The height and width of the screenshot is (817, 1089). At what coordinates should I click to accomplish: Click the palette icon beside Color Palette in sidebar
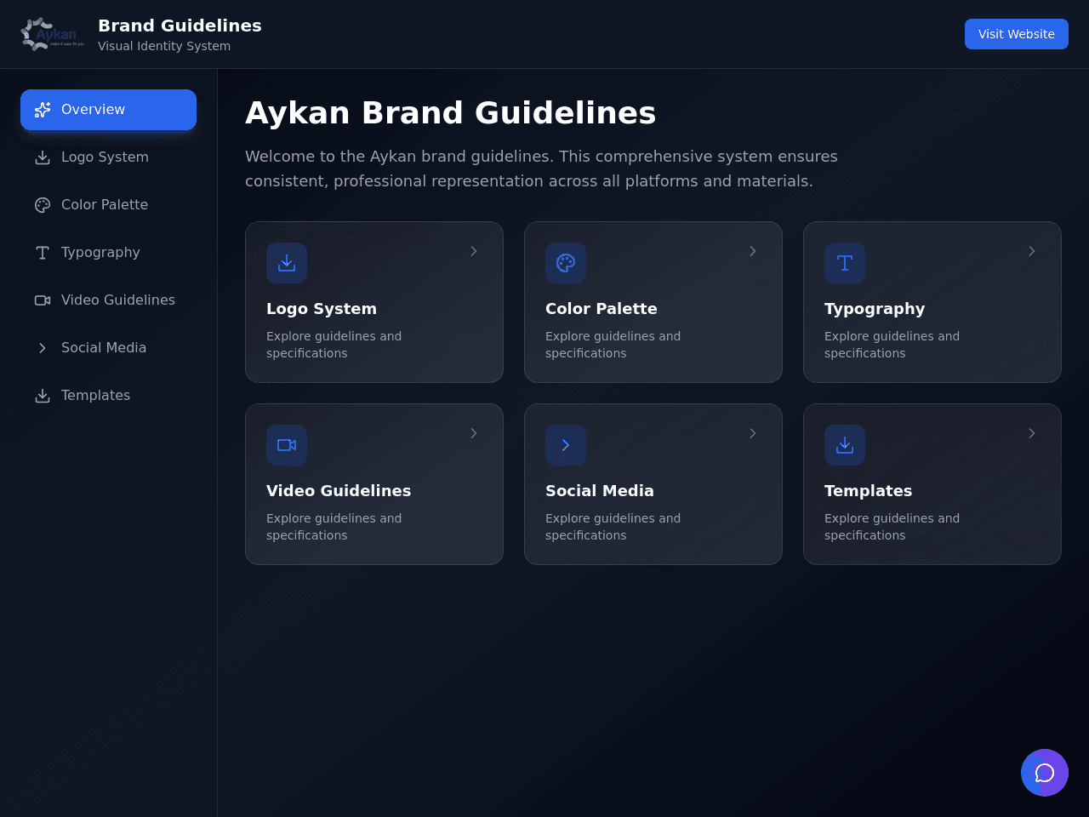(43, 205)
